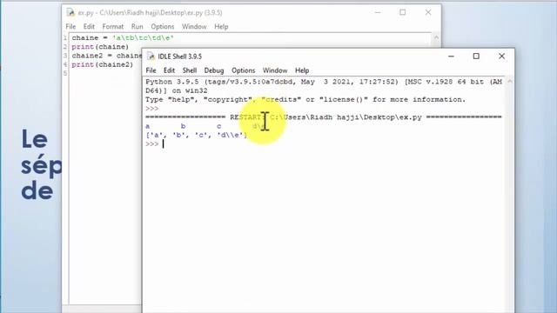Click the ex.py editor window title text

pos(151,13)
